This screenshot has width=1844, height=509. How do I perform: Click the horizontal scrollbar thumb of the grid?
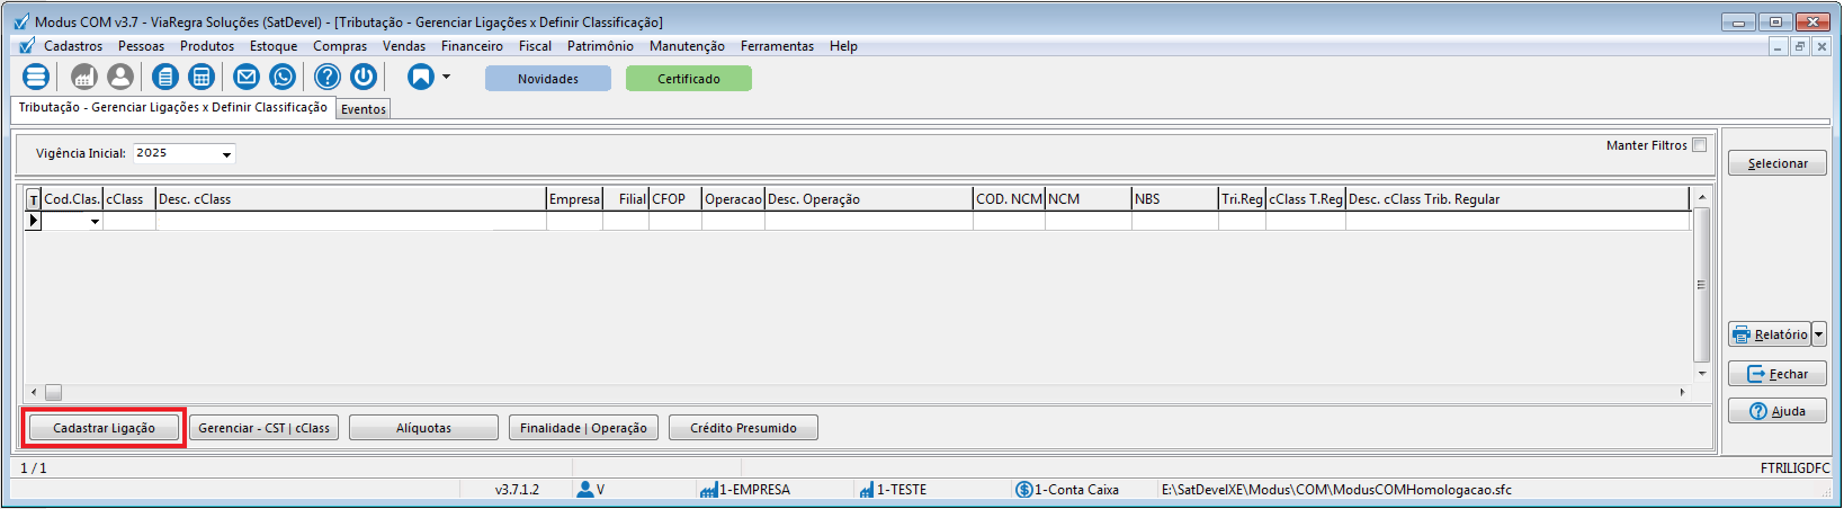click(53, 392)
